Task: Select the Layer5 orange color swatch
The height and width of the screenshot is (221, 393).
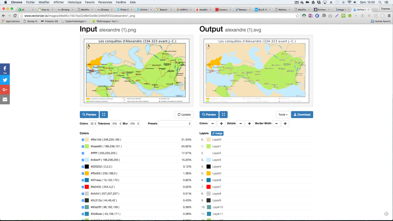Action: click(x=208, y=173)
